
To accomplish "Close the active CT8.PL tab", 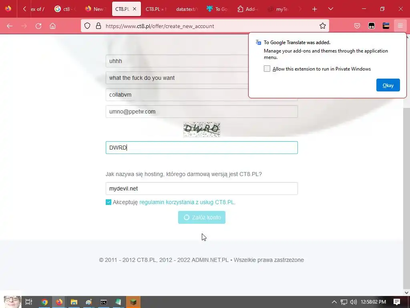I will click(x=135, y=9).
